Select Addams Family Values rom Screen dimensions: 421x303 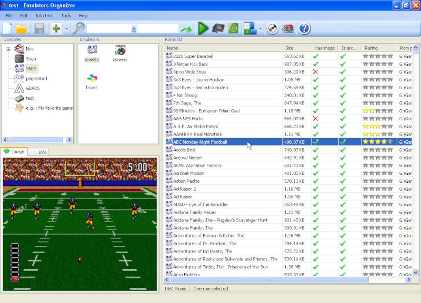pyautogui.click(x=195, y=212)
